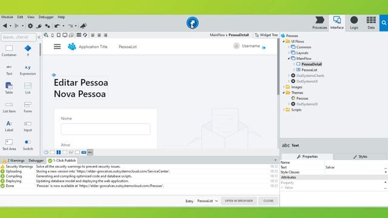Select PessoaDetail screen in tree
Image resolution: width=388 pixels, height=218 pixels.
[x=312, y=64]
